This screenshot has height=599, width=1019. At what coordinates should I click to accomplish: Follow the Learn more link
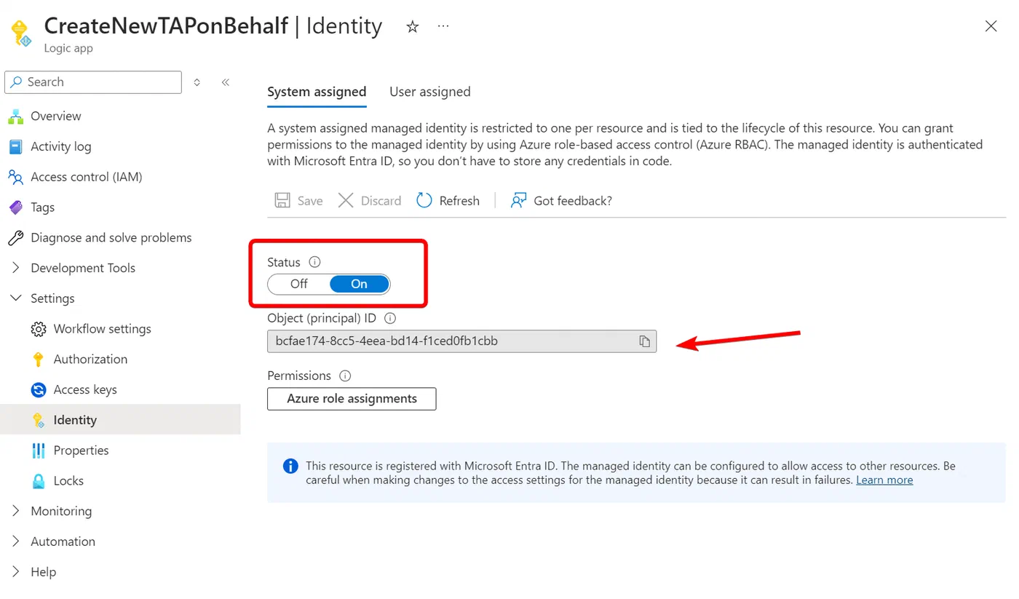[884, 480]
